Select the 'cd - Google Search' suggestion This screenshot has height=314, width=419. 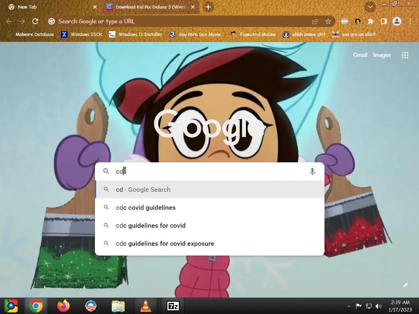tap(209, 190)
